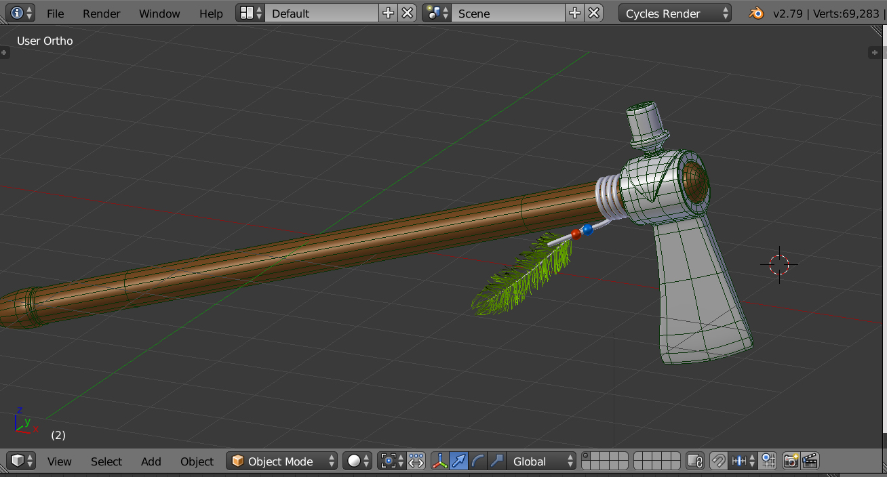
Task: Click the Default screen layout name field
Action: [x=321, y=13]
